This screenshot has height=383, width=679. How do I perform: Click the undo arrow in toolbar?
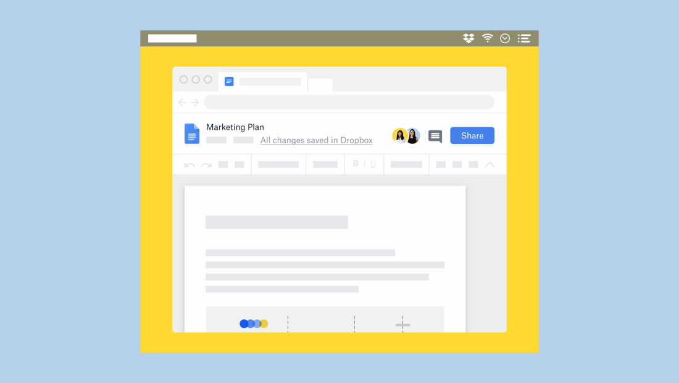[x=190, y=165]
